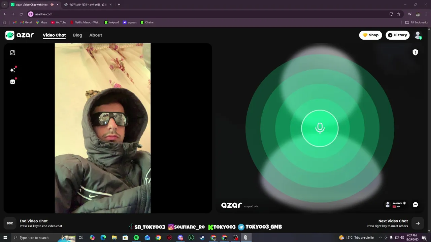The width and height of the screenshot is (431, 242).
Task: Launch Microsoft Edge from the taskbar
Action: pyautogui.click(x=103, y=238)
